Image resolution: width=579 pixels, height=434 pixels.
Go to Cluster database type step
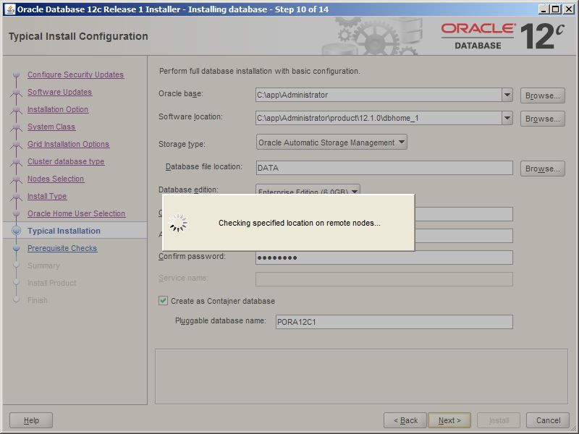click(66, 161)
